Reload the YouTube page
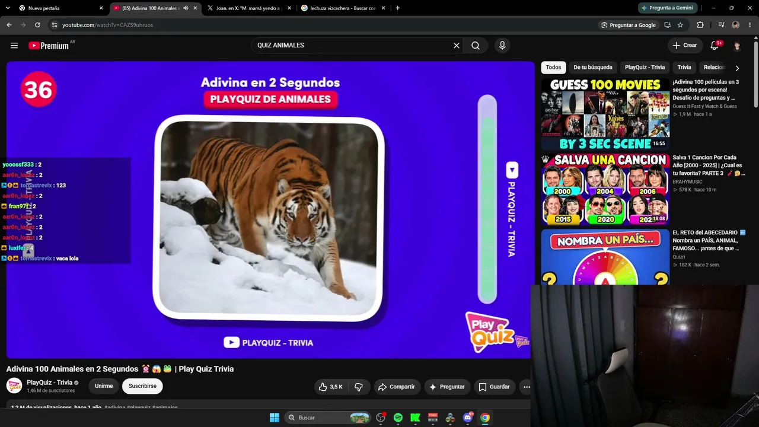759x427 pixels. pos(37,25)
